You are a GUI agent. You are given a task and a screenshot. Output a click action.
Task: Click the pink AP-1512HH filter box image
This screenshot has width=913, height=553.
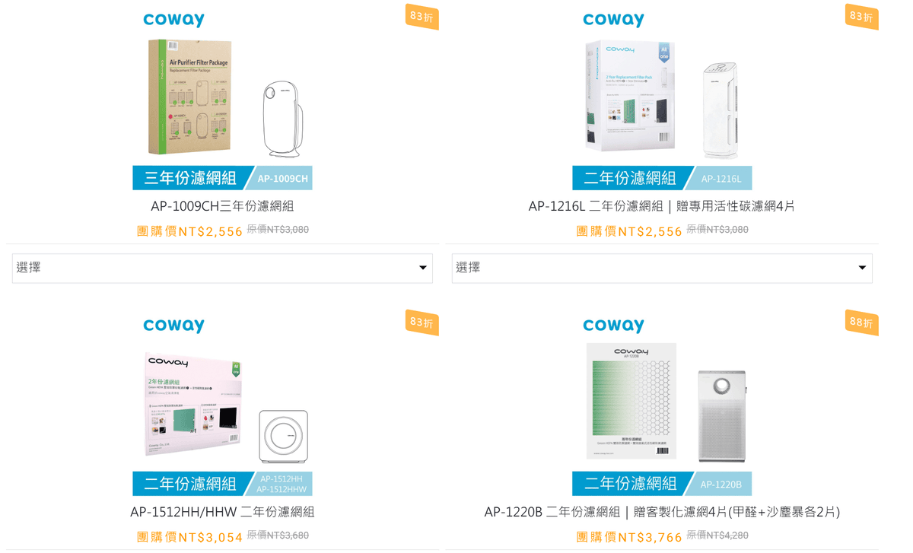(194, 405)
